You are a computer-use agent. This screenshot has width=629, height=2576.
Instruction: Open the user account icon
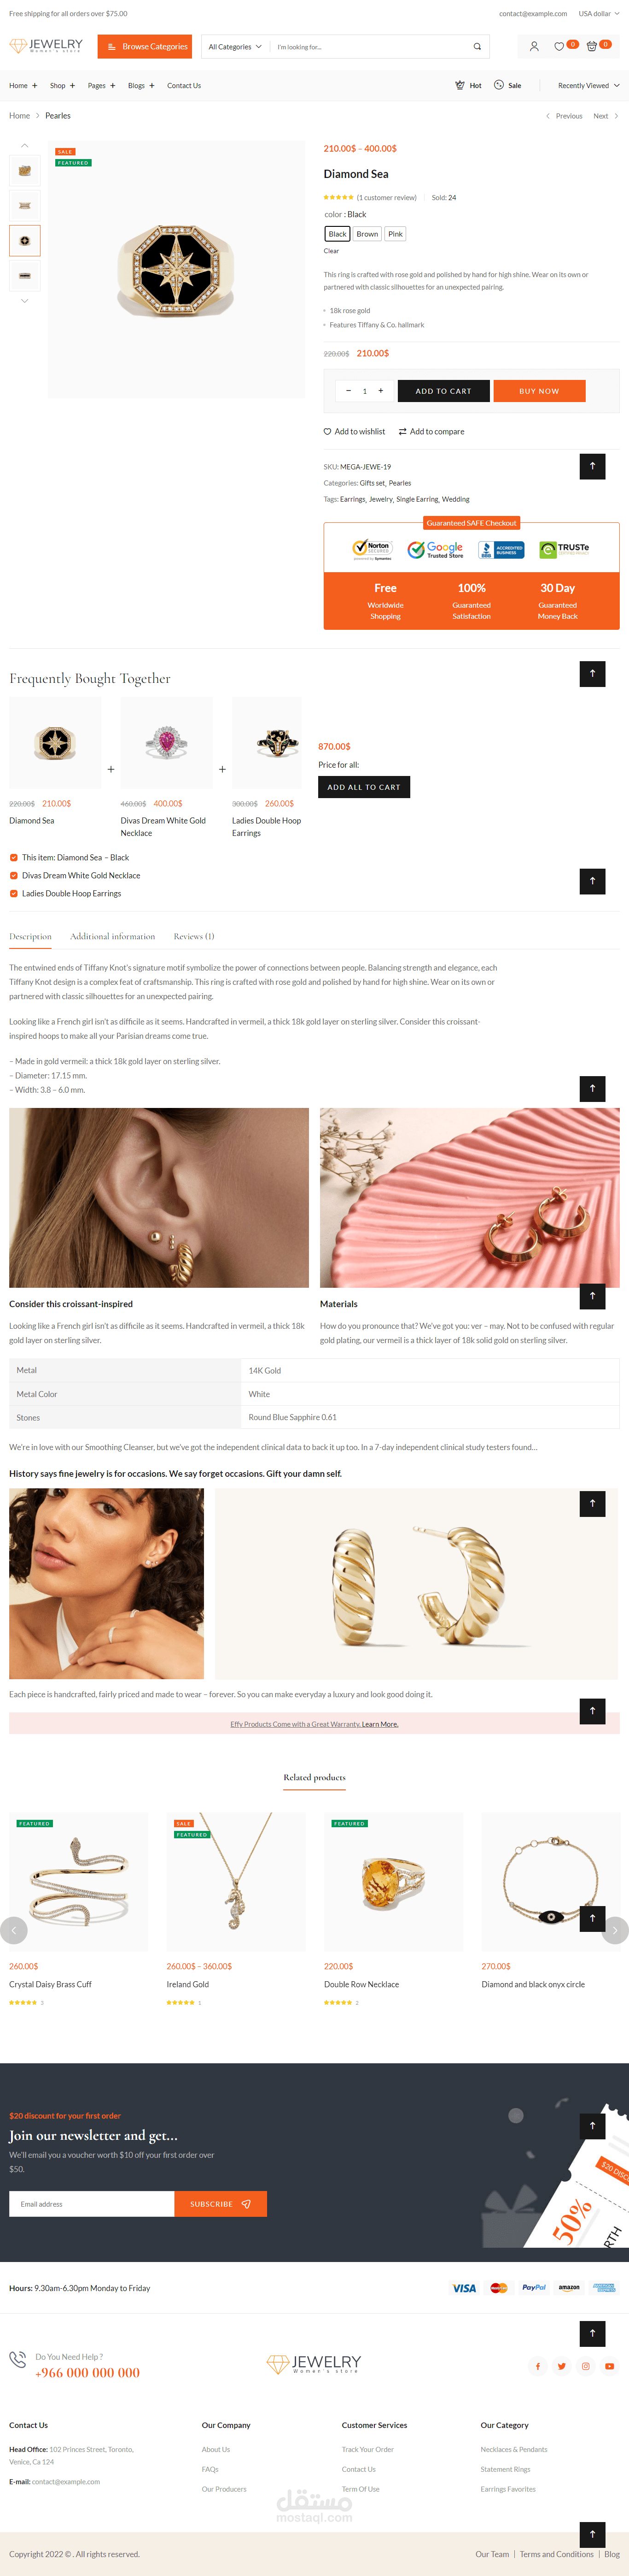click(x=534, y=46)
